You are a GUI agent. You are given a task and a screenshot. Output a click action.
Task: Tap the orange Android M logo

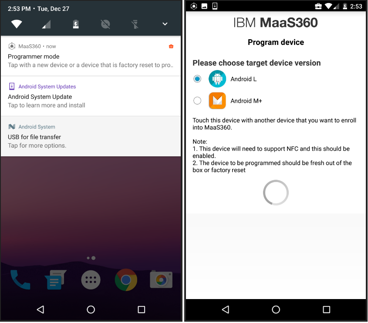[217, 101]
